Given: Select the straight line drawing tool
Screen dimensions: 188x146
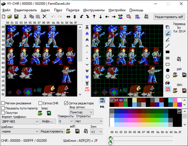Looking at the screenshot, I should (168, 46).
